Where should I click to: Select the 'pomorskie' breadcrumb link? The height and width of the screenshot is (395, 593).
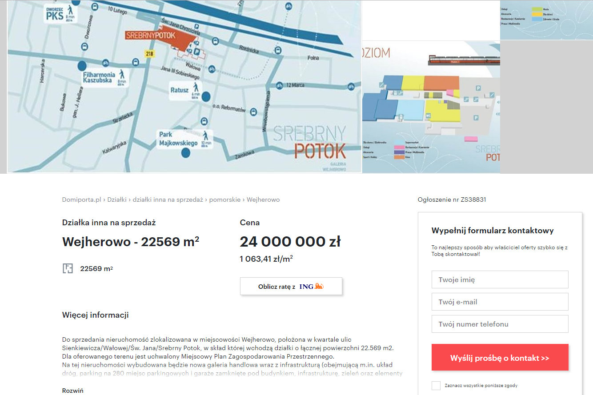[224, 199]
